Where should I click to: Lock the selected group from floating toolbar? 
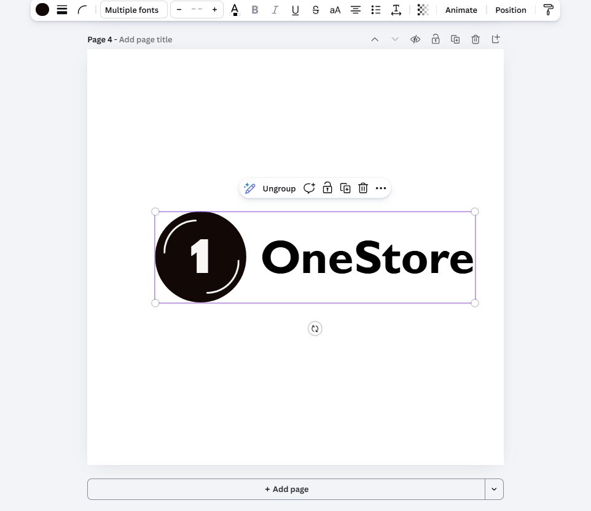pos(327,188)
